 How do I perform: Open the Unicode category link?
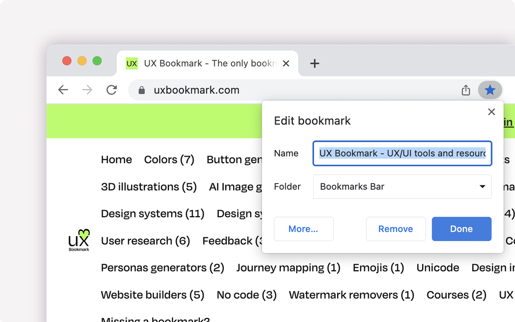[x=438, y=268]
